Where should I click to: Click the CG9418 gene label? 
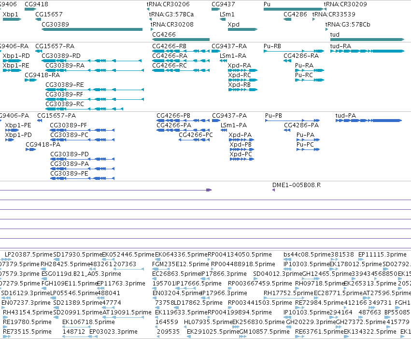coord(36,4)
